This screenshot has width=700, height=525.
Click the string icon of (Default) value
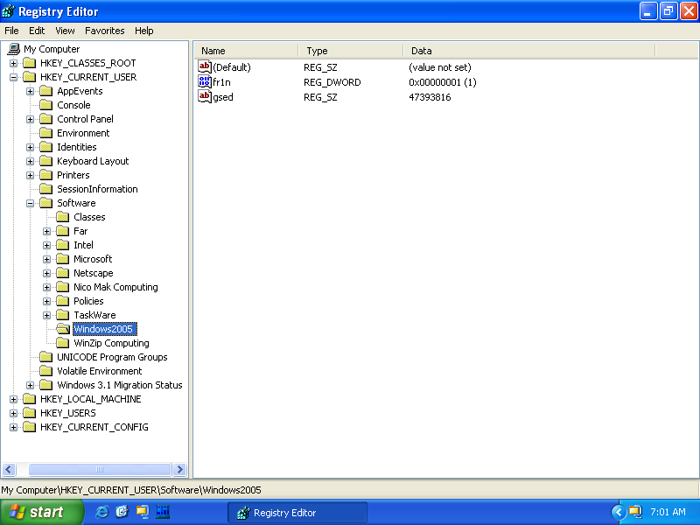205,67
